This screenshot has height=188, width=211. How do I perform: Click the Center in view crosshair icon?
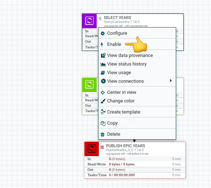(103, 92)
